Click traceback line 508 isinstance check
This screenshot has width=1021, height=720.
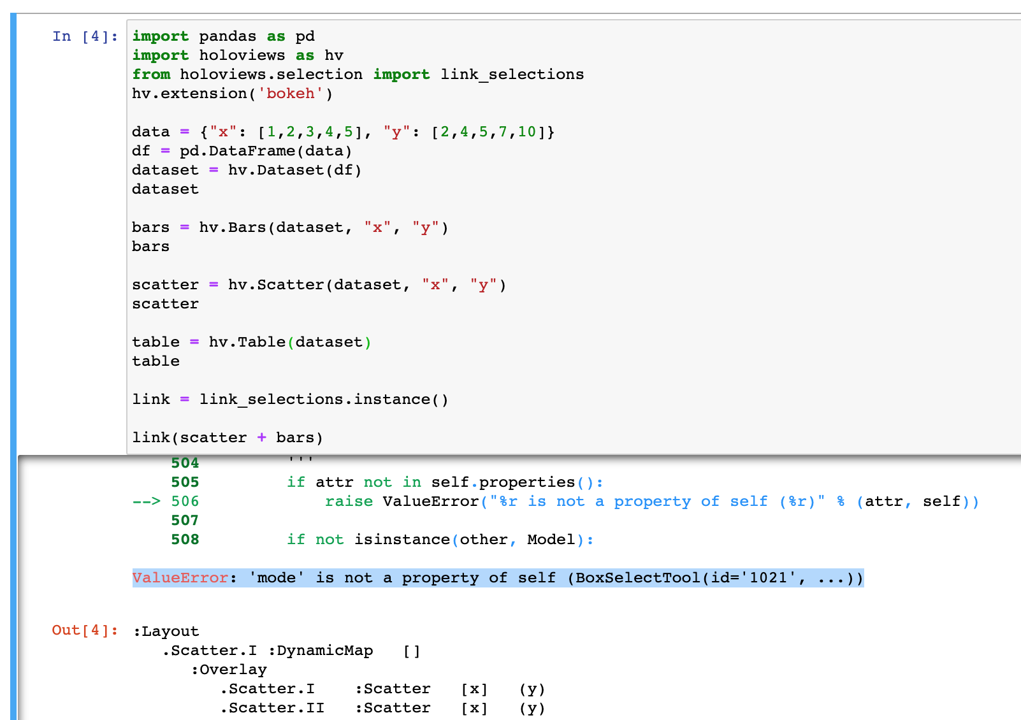pyautogui.click(x=440, y=540)
